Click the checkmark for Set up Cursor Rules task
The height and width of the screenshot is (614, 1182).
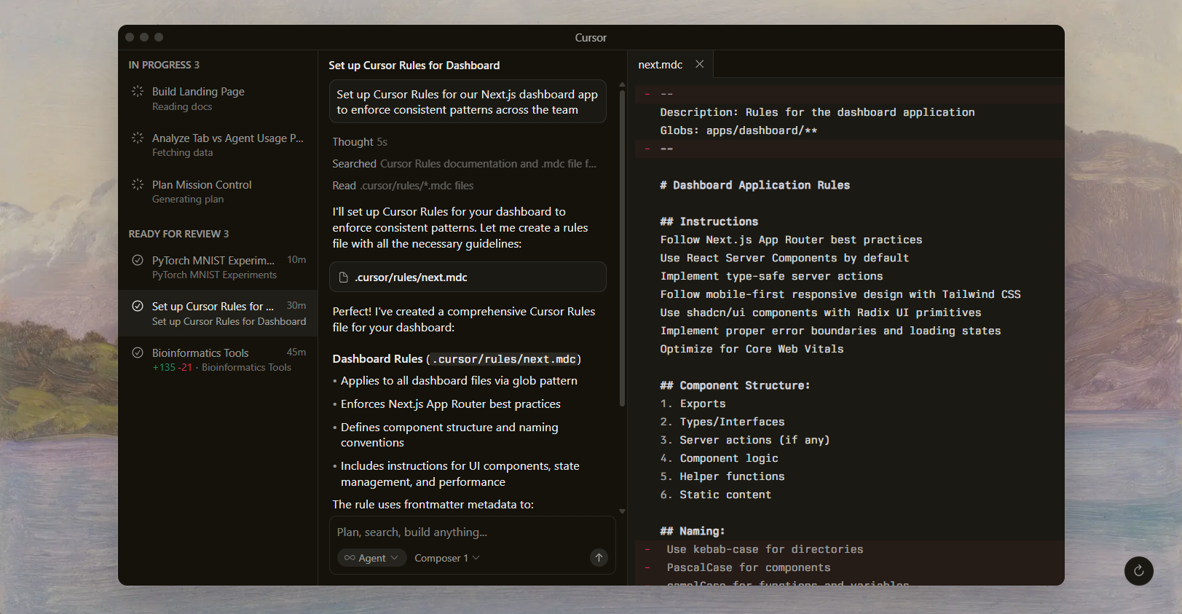[x=137, y=306]
